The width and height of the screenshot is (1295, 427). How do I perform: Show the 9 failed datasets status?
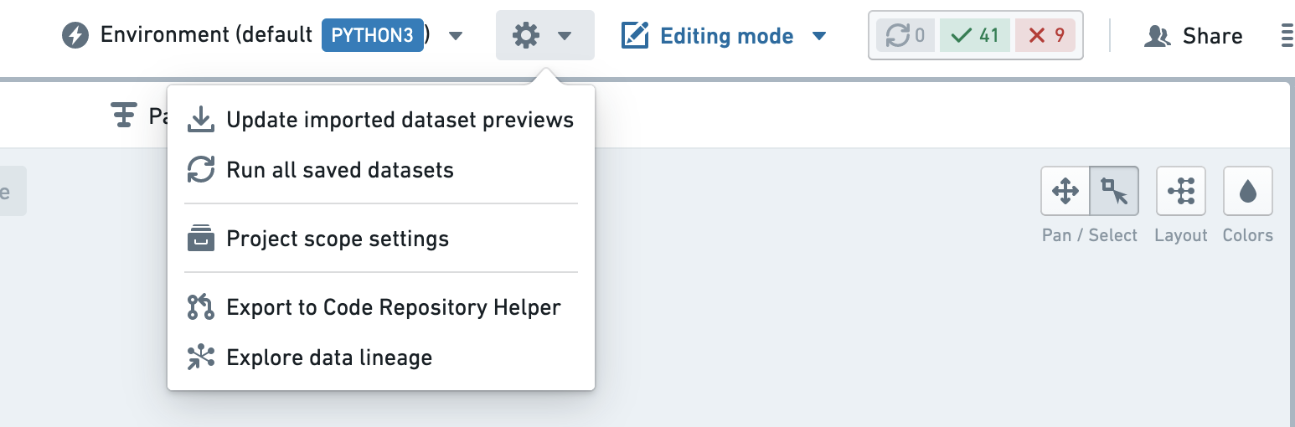[1045, 35]
